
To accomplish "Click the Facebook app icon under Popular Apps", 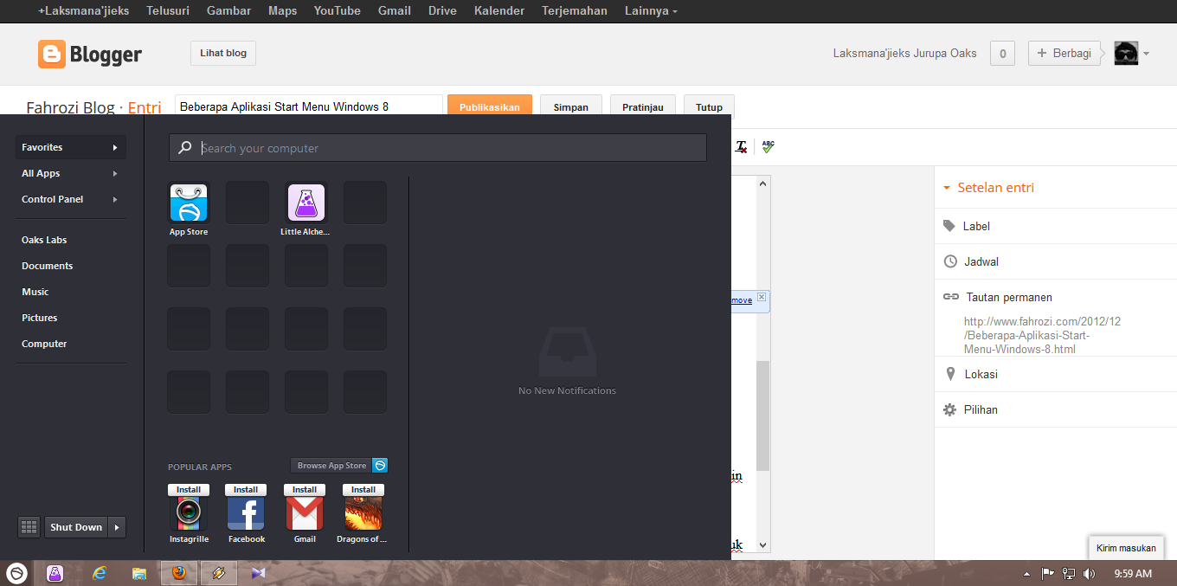I will (x=246, y=513).
